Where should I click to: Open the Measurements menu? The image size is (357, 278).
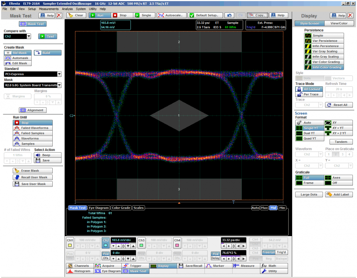[49, 9]
